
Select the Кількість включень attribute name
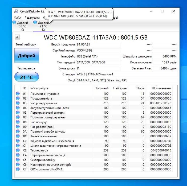(x=43, y=136)
